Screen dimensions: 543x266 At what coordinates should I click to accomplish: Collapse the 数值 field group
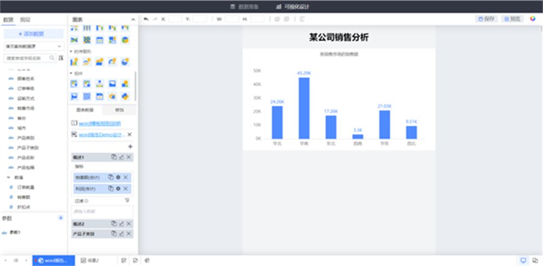pos(9,177)
